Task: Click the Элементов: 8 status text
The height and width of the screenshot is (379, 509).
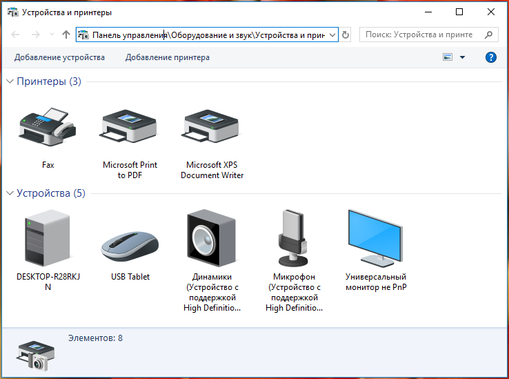Action: point(95,338)
